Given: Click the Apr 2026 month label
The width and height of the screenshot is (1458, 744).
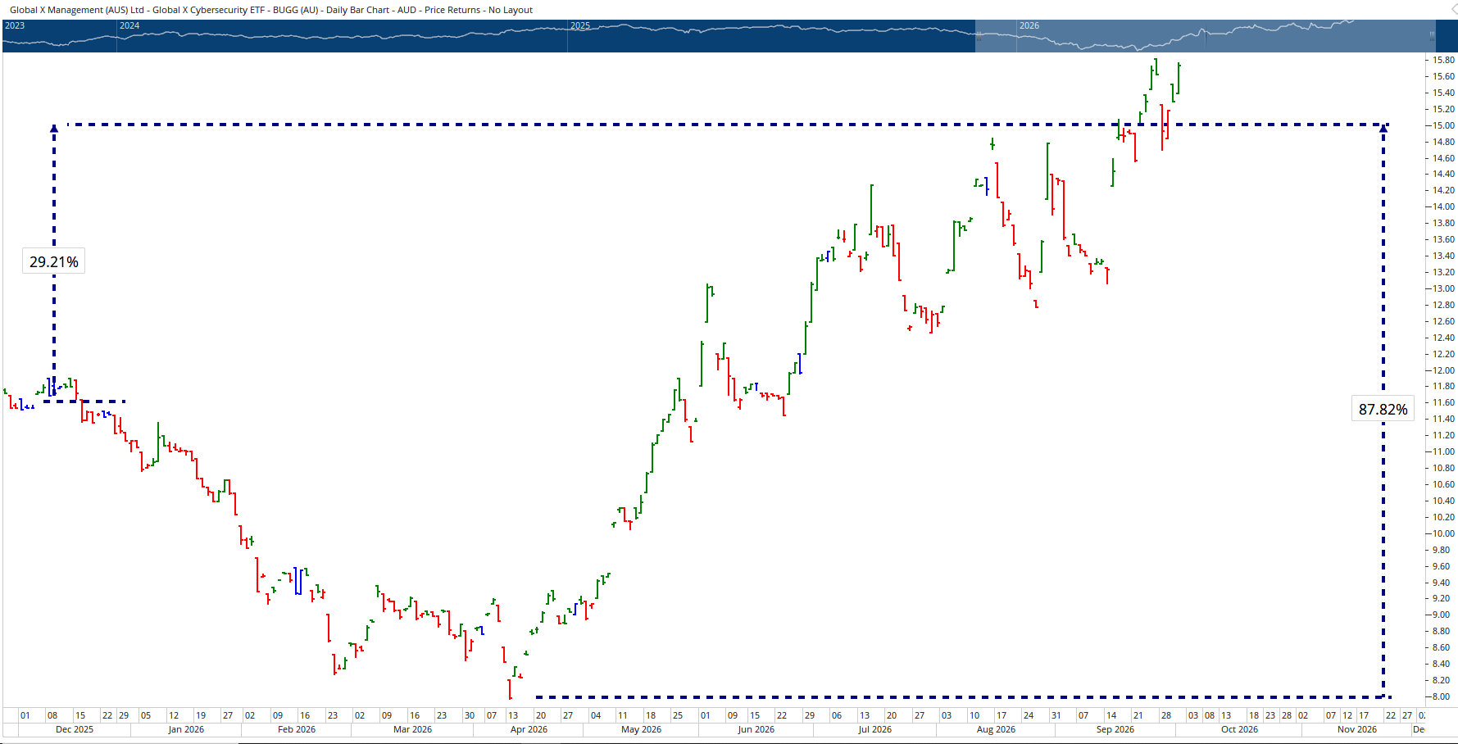Looking at the screenshot, I should click(x=529, y=729).
